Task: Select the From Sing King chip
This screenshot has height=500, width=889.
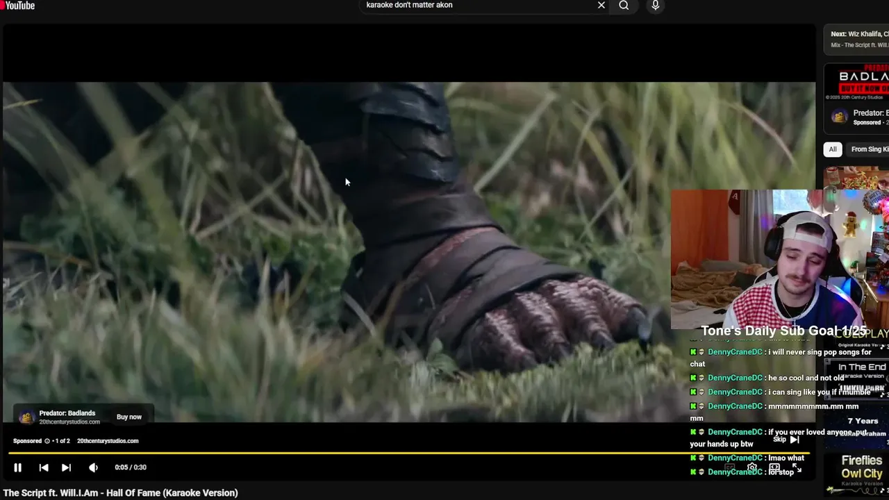Action: point(868,149)
